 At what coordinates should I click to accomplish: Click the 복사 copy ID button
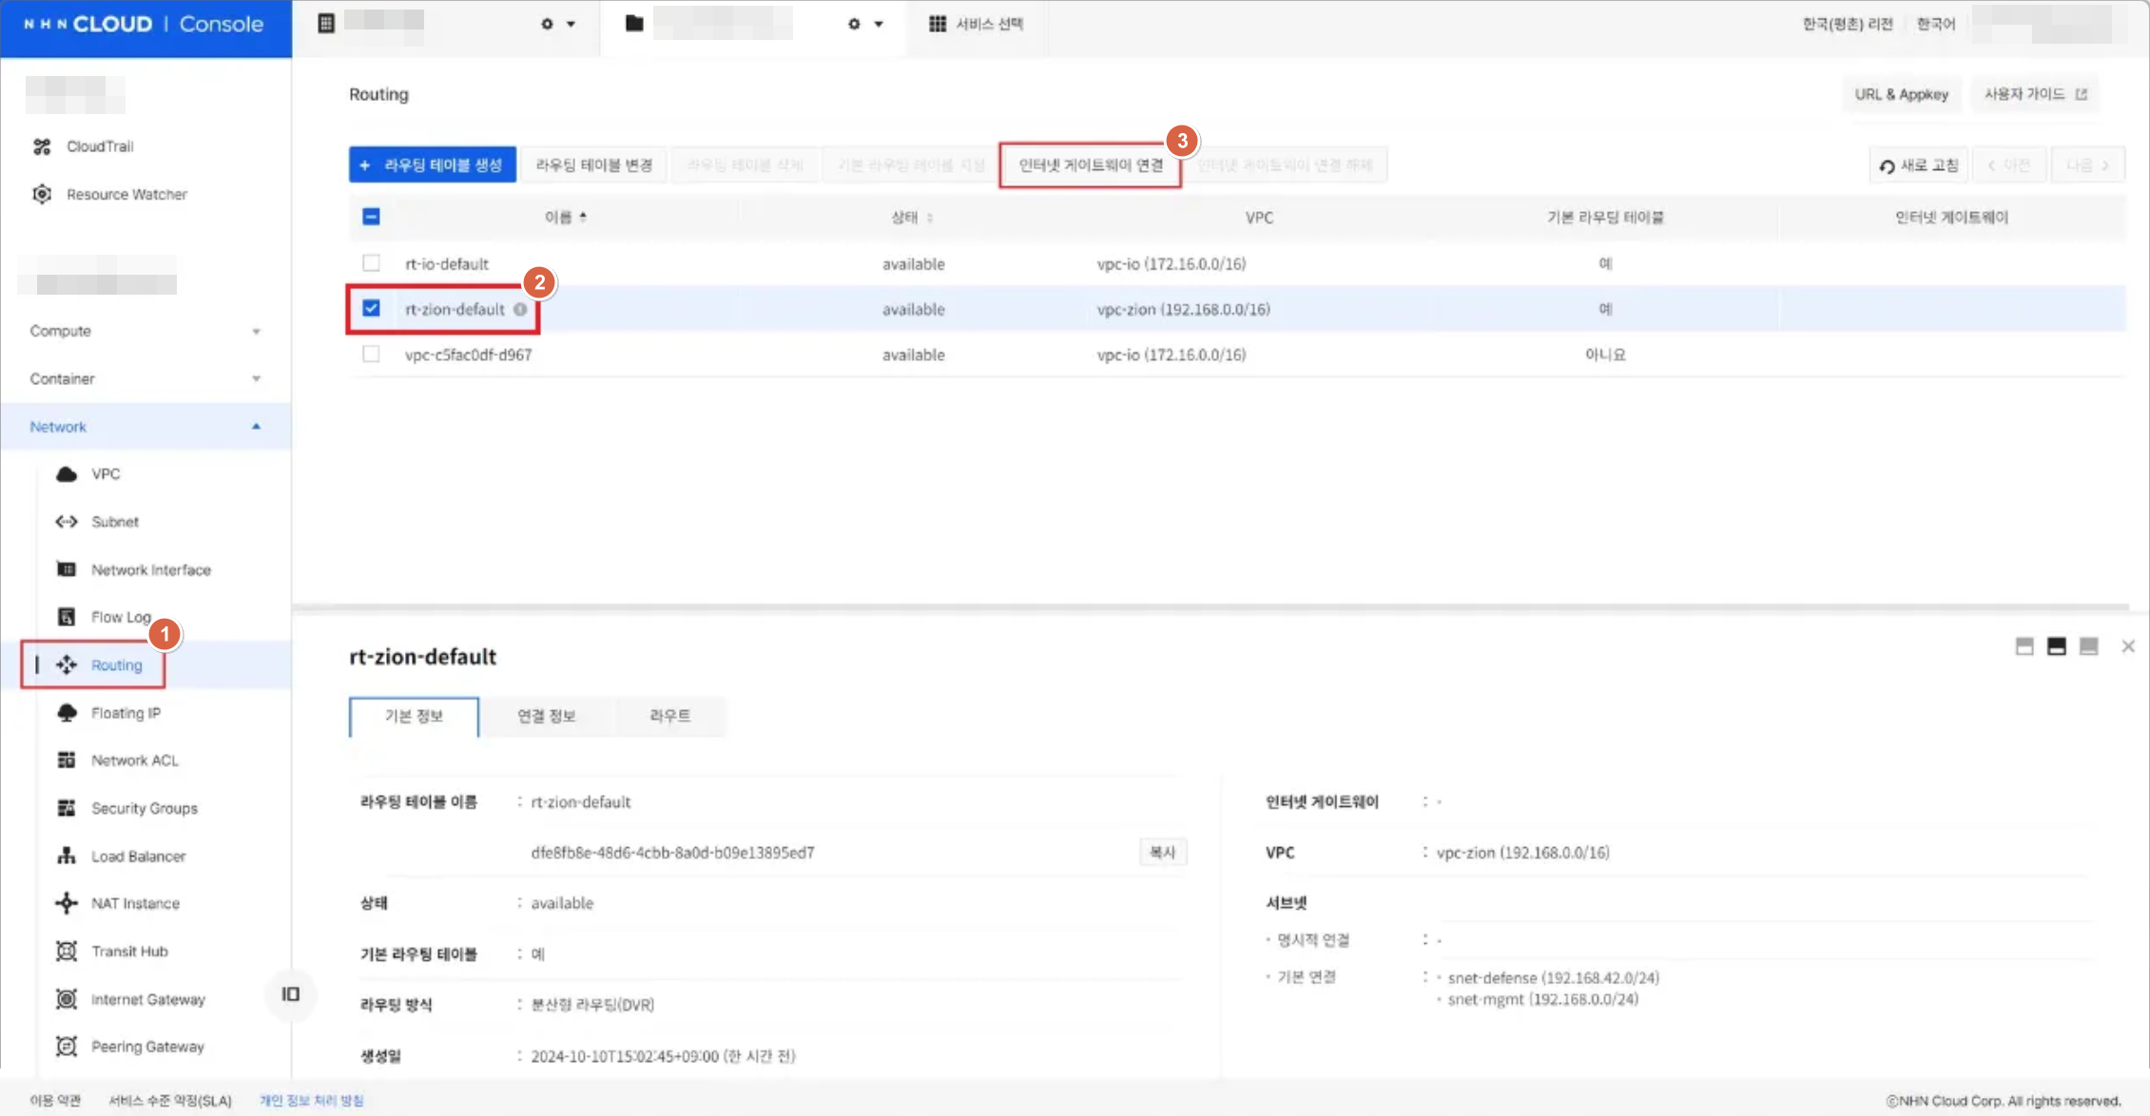click(x=1162, y=853)
